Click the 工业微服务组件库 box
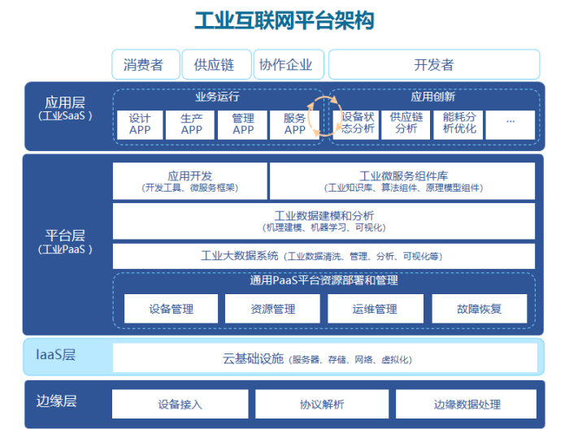The width and height of the screenshot is (569, 438). [402, 180]
